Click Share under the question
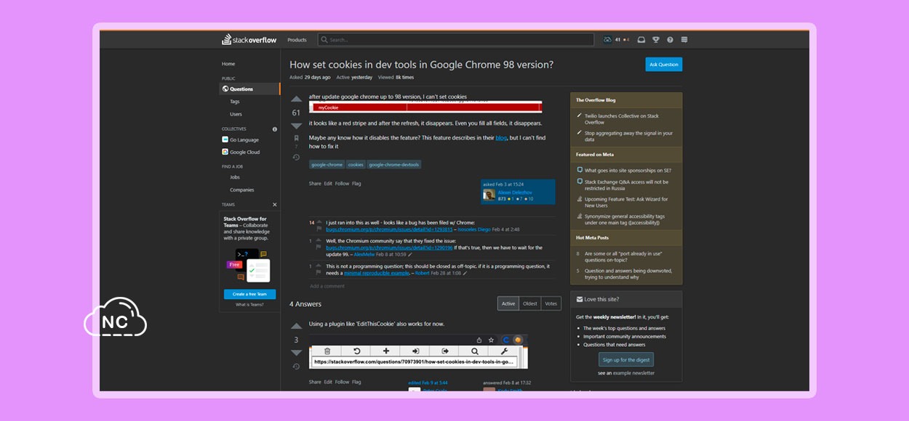The height and width of the screenshot is (421, 909). [x=315, y=184]
